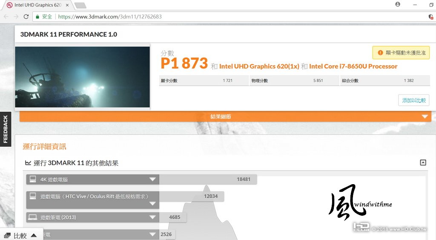Screen dimensions: 436x240
Task: Click the down arrow on 結果細節 bar
Action: pos(425,116)
